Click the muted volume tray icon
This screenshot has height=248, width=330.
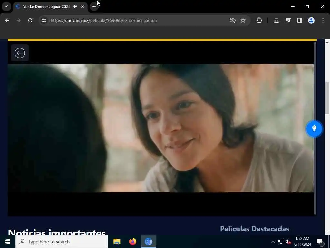pyautogui.click(x=288, y=242)
